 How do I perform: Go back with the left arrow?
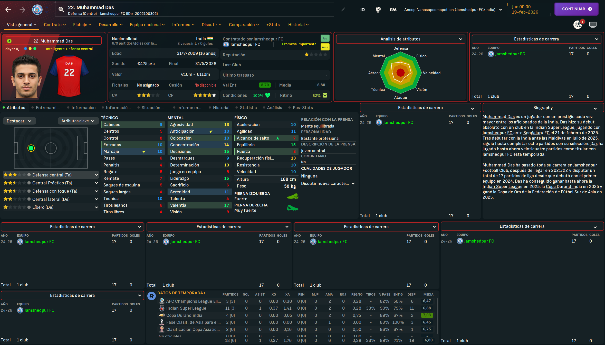click(8, 10)
